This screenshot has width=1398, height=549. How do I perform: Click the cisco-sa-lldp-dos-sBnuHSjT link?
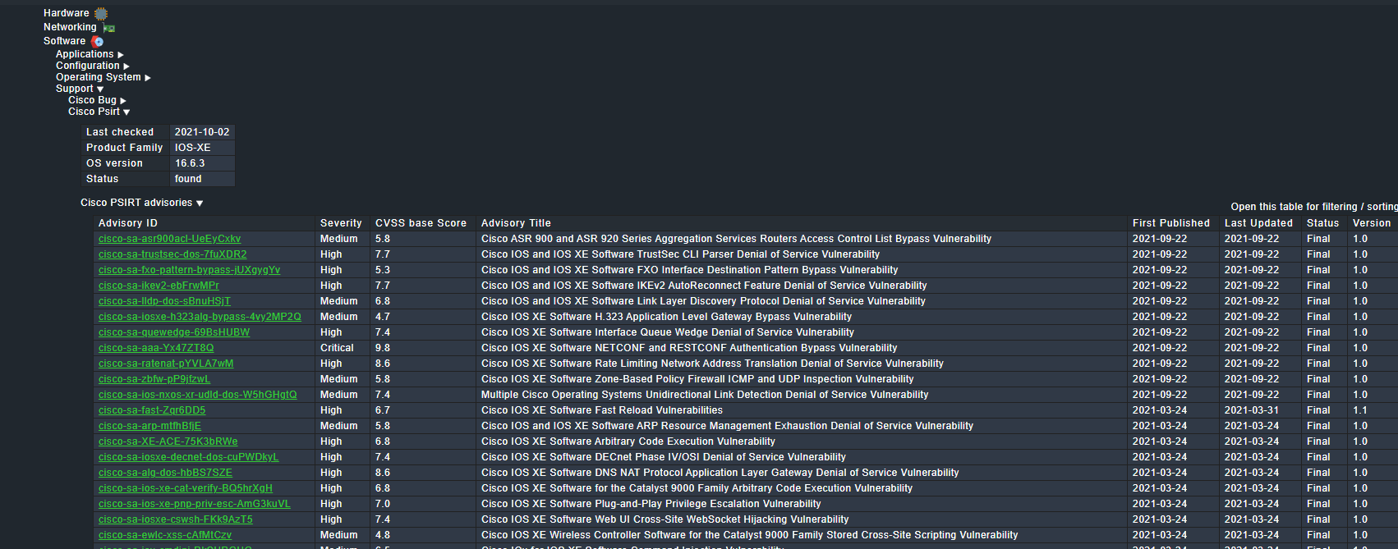pyautogui.click(x=164, y=301)
